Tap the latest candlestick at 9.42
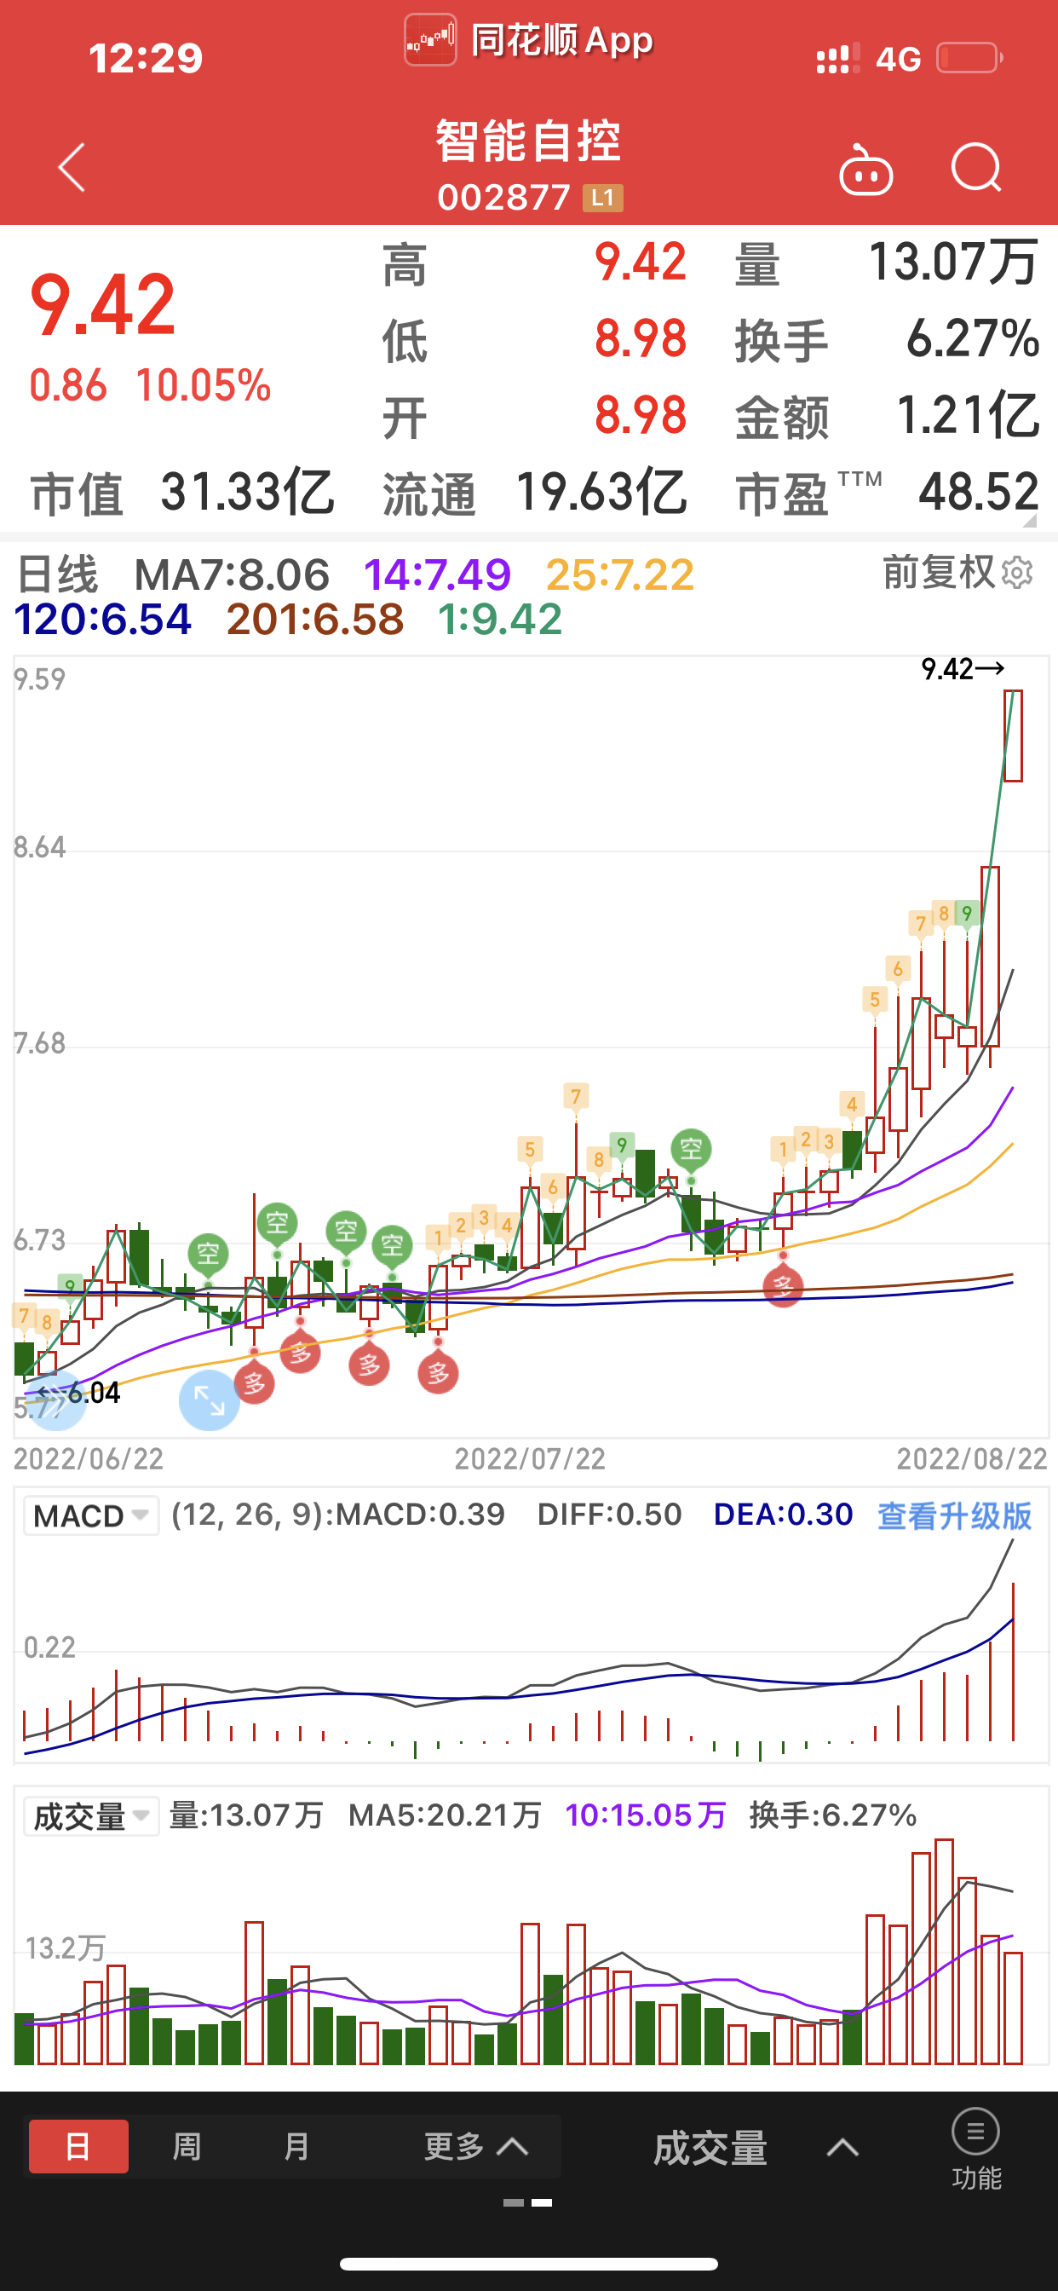This screenshot has width=1058, height=2291. 1013,736
